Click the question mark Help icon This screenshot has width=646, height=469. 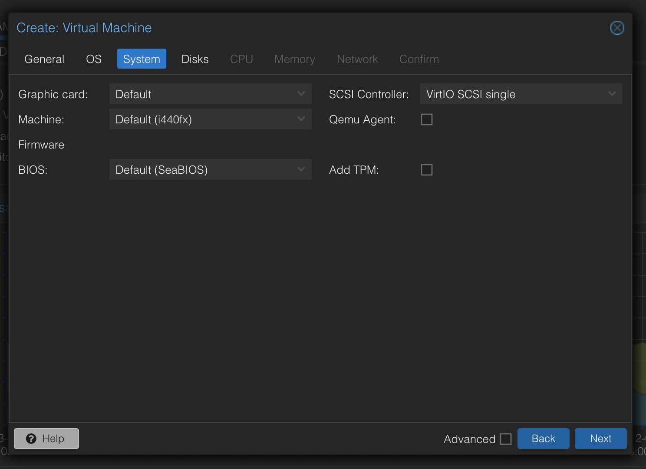pyautogui.click(x=31, y=439)
